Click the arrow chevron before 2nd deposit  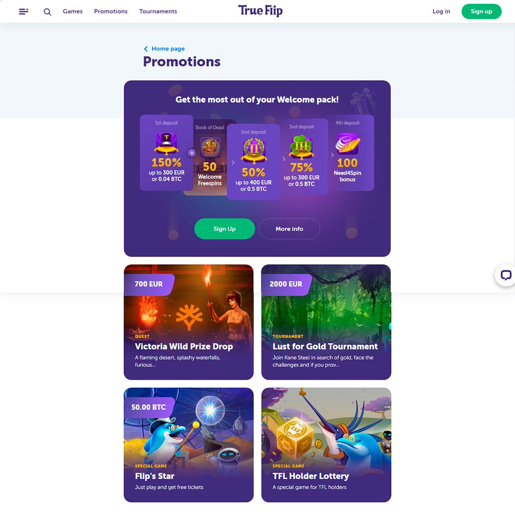tap(233, 163)
